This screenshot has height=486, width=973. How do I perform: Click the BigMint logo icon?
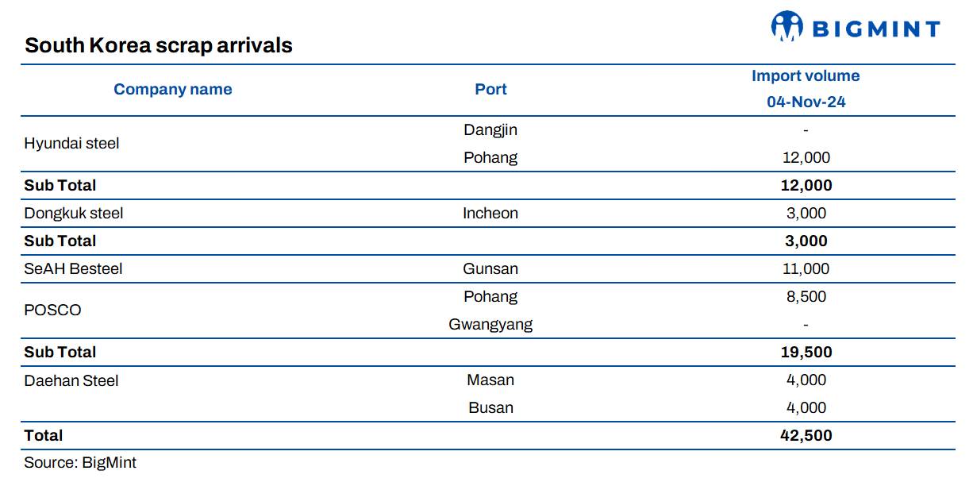pos(786,26)
